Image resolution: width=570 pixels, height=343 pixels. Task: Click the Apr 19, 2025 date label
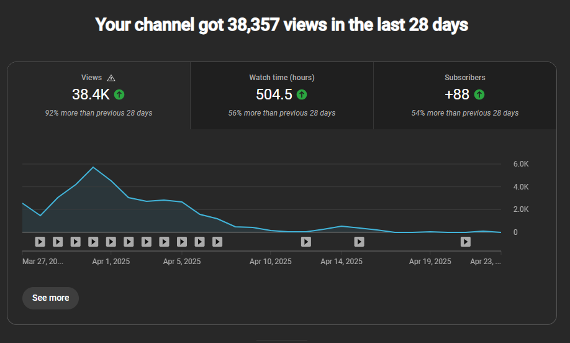tap(430, 262)
